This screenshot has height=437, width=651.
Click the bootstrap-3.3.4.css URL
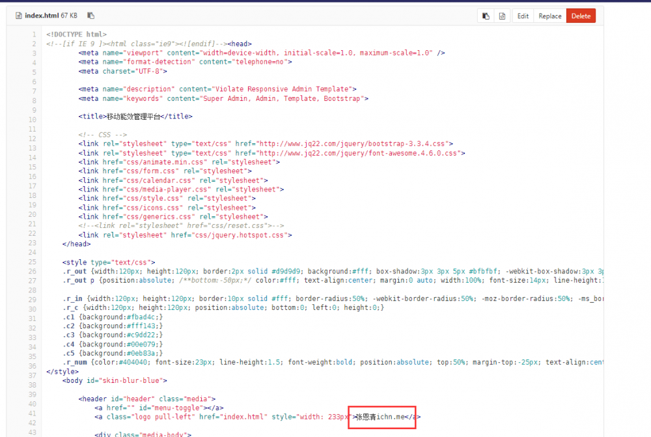click(x=352, y=144)
